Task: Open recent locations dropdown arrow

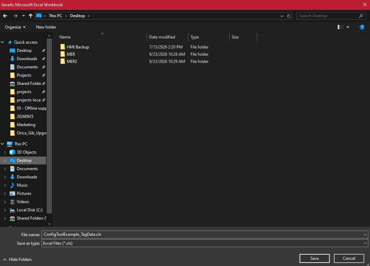Action: (x=23, y=16)
